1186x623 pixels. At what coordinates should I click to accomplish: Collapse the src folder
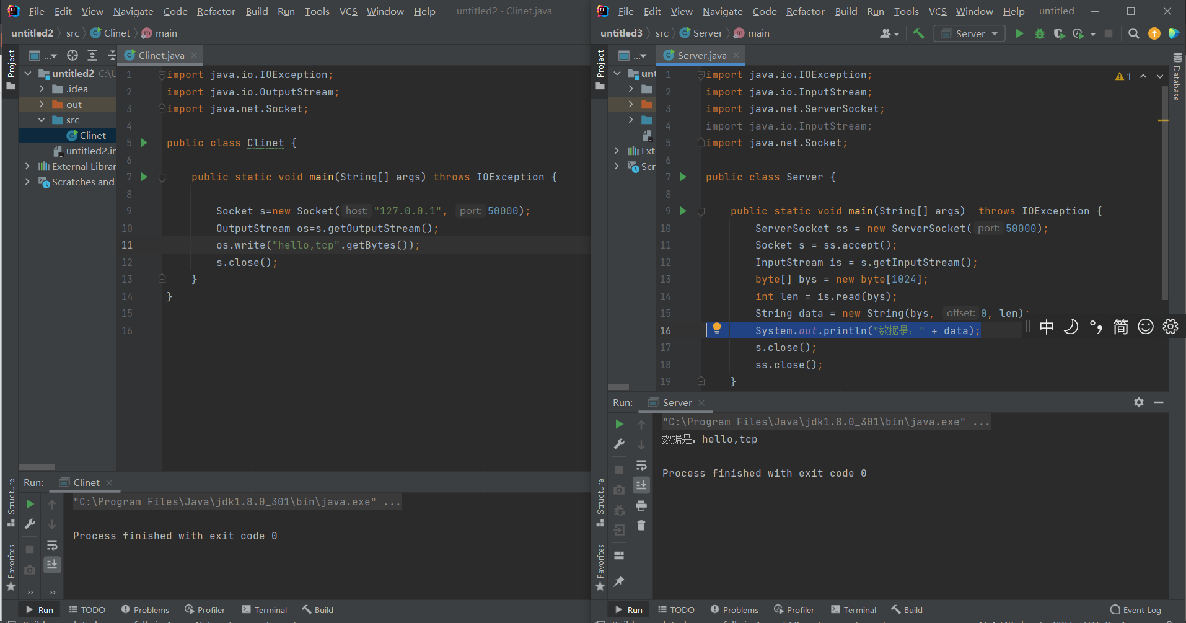point(42,120)
